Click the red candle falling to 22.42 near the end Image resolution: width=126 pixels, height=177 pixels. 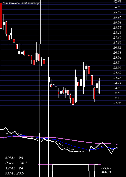pos(94,94)
